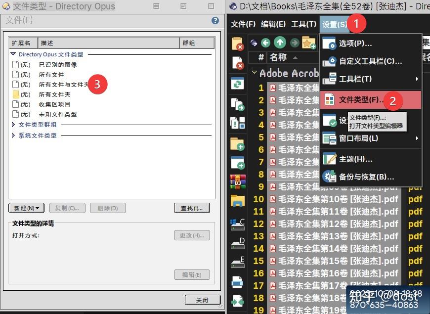Expand the 系统文件类型 section
430x314 pixels.
pos(12,135)
